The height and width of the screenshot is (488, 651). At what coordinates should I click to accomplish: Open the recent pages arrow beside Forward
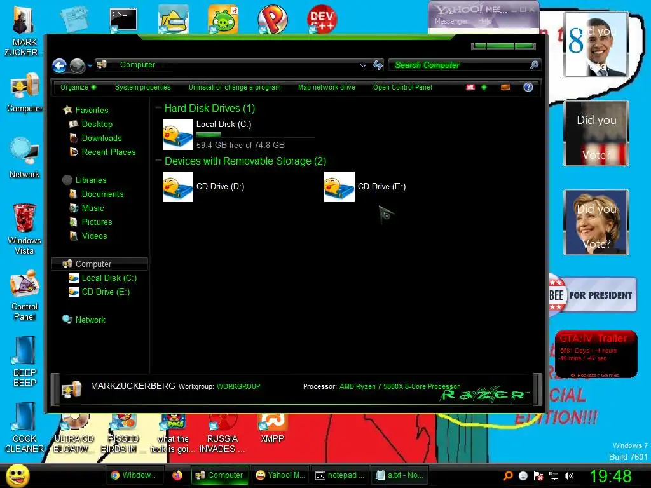click(x=90, y=65)
